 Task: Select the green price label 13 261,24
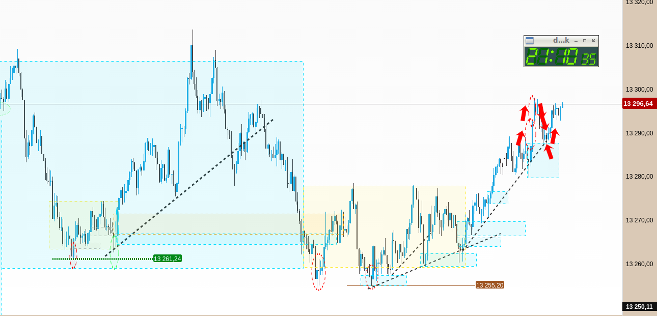pyautogui.click(x=168, y=258)
